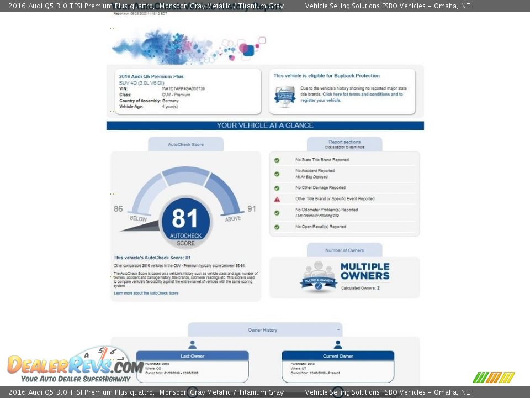Screen dimensions: 530x398
Task: Open Learn more about the AutoCheck Score link
Action: [x=146, y=293]
